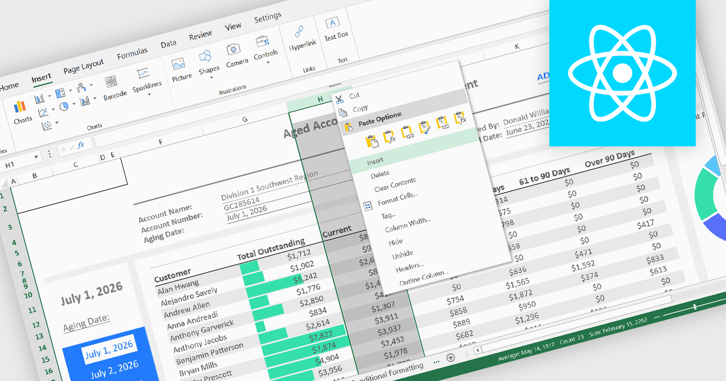This screenshot has width=726, height=381.
Task: Select column header F
Action: (x=160, y=143)
